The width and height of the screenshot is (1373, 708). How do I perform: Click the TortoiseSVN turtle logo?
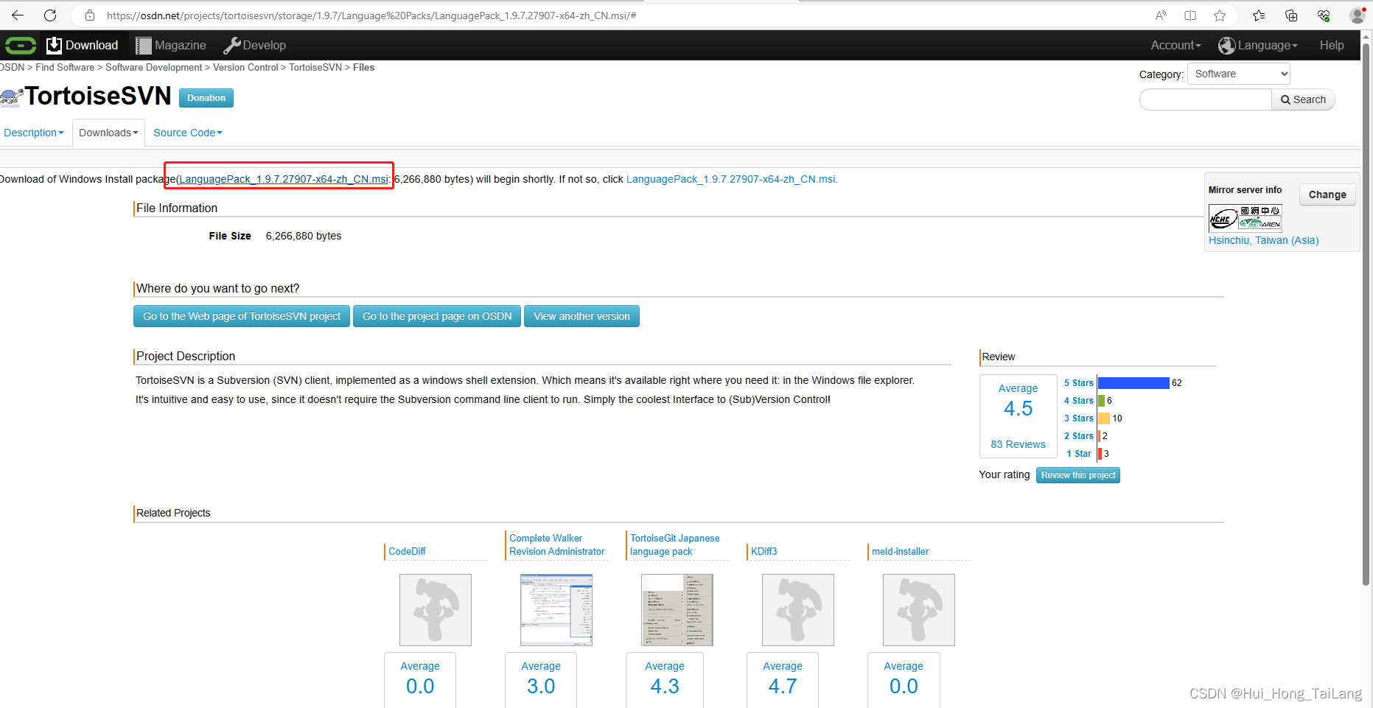(x=11, y=97)
